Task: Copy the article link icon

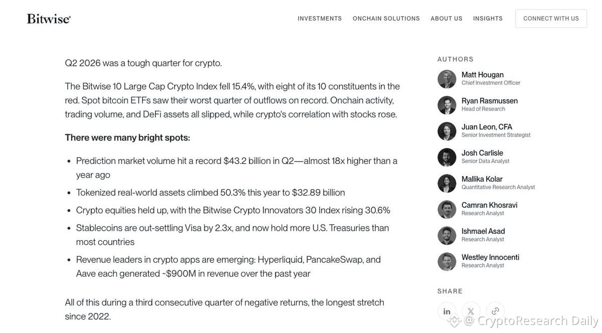Action: 495,311
